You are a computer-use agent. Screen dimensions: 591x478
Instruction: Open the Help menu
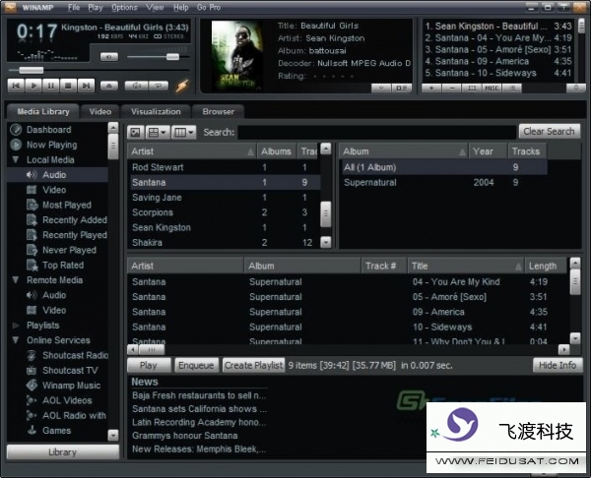(181, 7)
